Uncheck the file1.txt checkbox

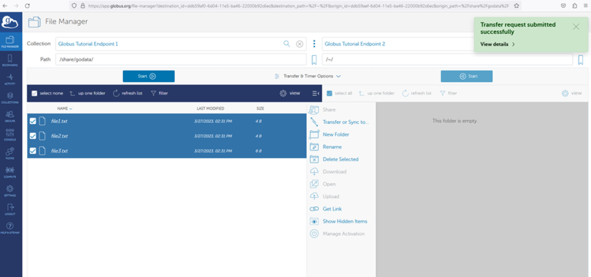33,121
